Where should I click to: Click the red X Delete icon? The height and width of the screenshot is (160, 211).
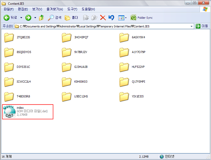click(x=103, y=18)
